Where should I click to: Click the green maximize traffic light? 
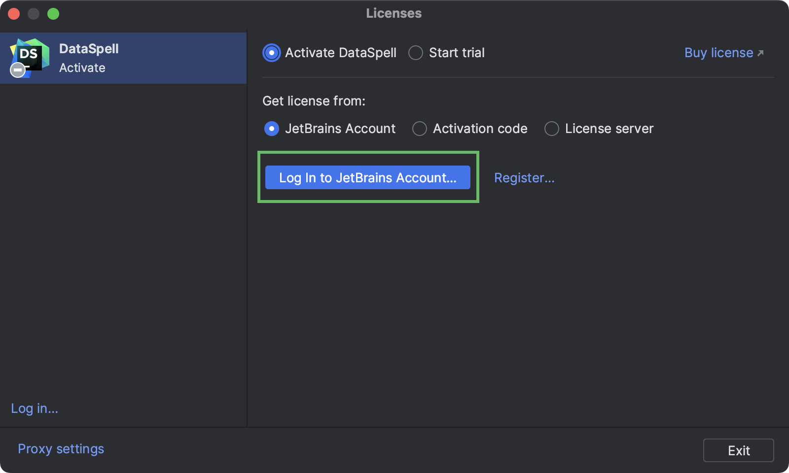pyautogui.click(x=53, y=14)
